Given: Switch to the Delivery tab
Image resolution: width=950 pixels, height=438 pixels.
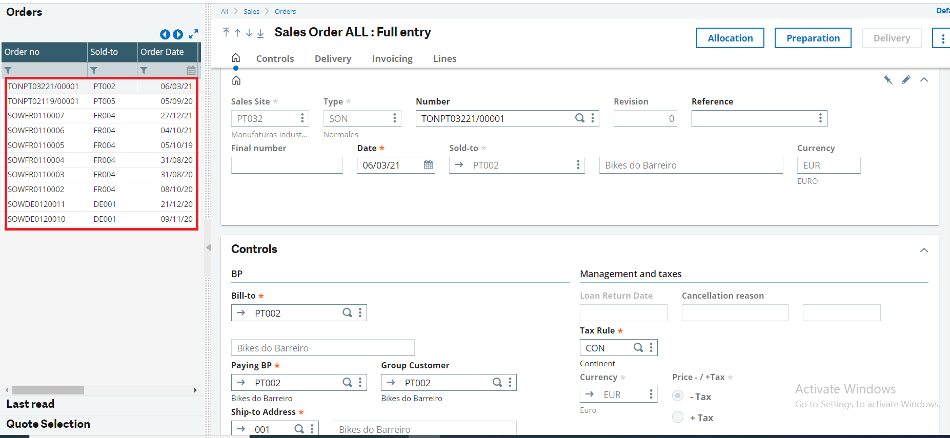Looking at the screenshot, I should 333,59.
